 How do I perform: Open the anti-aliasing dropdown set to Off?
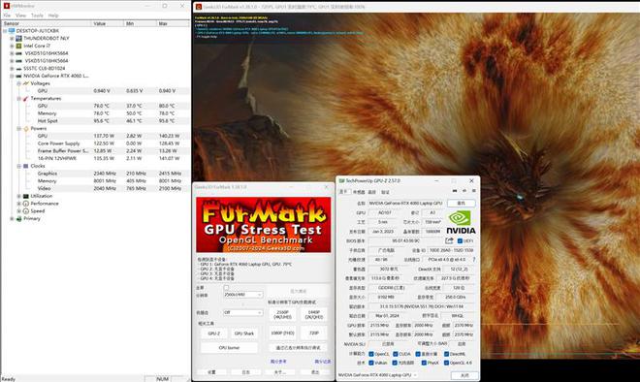point(242,312)
